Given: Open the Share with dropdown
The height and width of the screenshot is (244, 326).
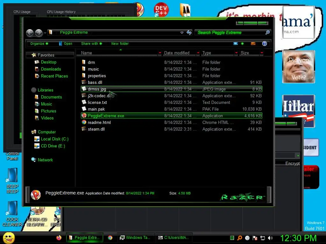Looking at the screenshot, I should (x=91, y=44).
